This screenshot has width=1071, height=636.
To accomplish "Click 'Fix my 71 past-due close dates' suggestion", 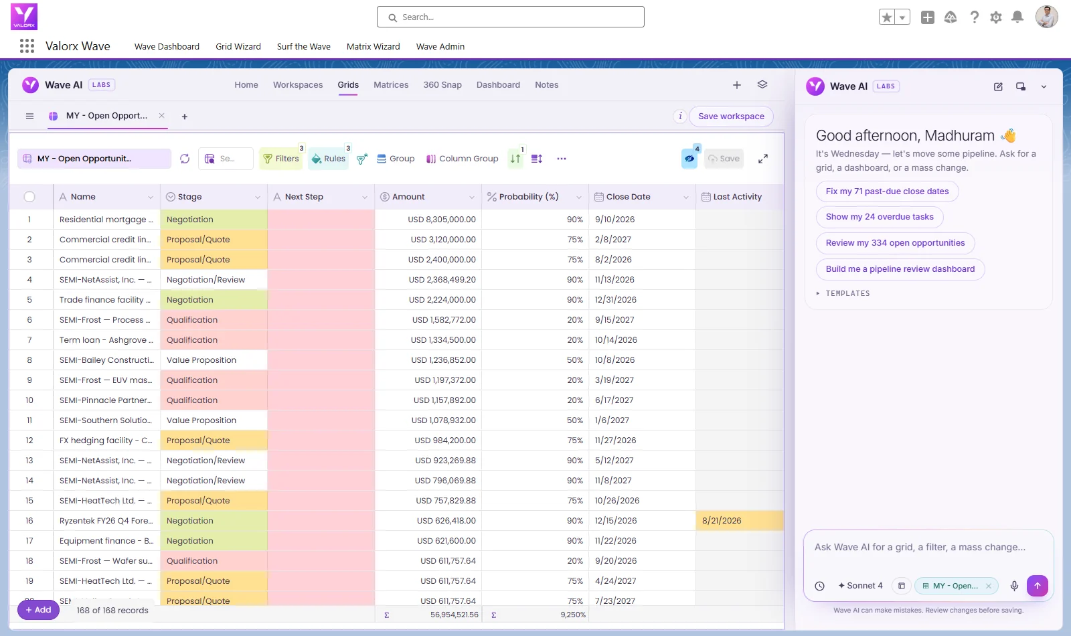I will click(887, 191).
